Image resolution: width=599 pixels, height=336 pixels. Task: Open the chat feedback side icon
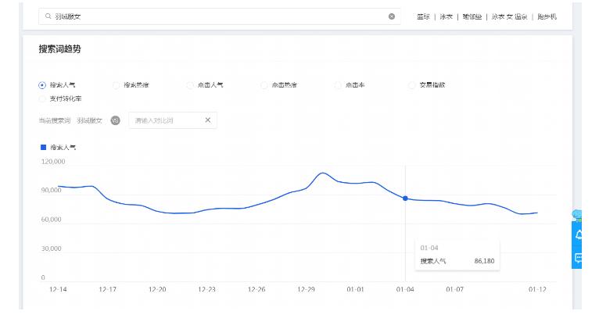tap(579, 258)
